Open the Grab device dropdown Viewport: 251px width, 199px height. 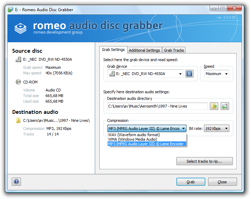pyautogui.click(x=145, y=74)
